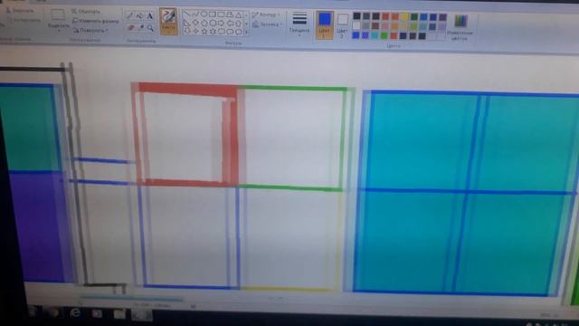This screenshot has width=579, height=326.
Task: Choose the Right triangle shape
Action: (187, 23)
